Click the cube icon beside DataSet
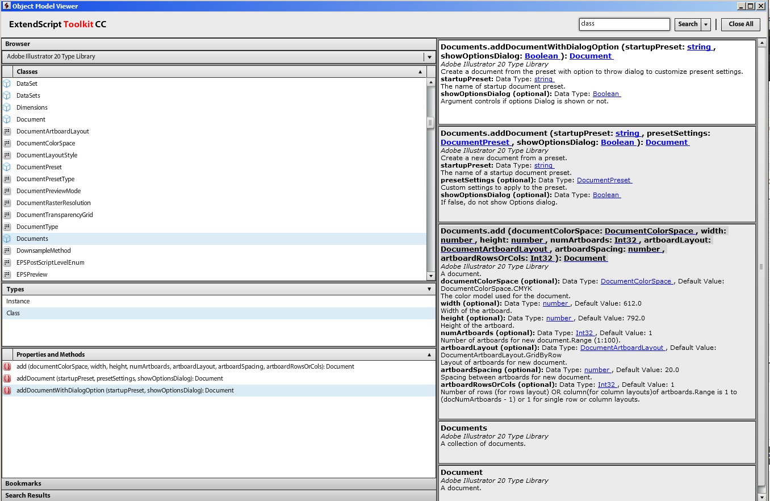770x501 pixels. [7, 83]
